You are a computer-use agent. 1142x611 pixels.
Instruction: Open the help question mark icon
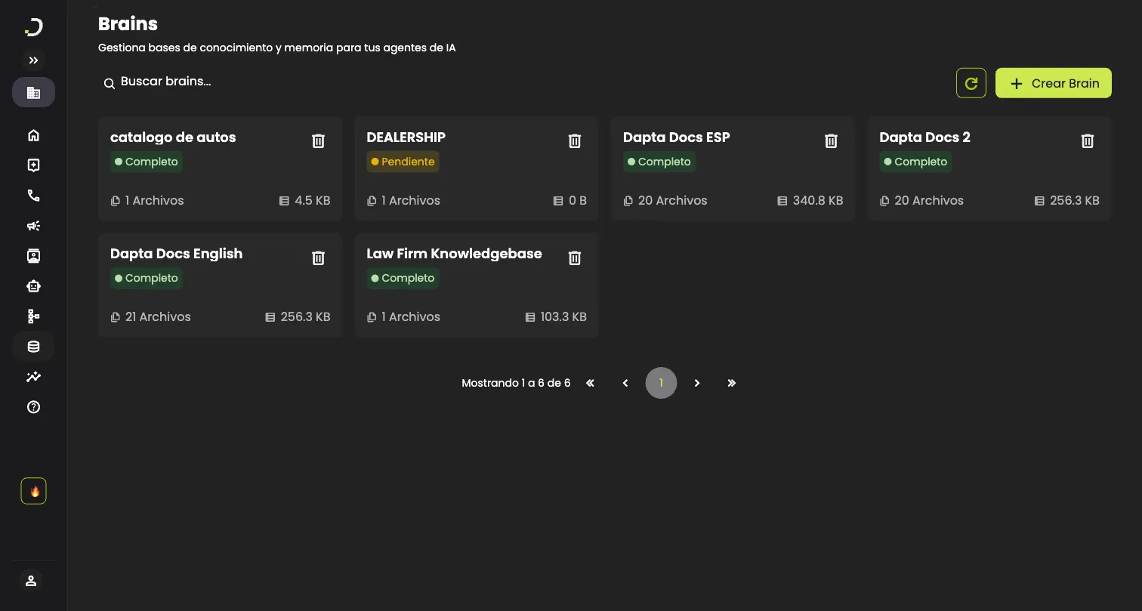(33, 407)
